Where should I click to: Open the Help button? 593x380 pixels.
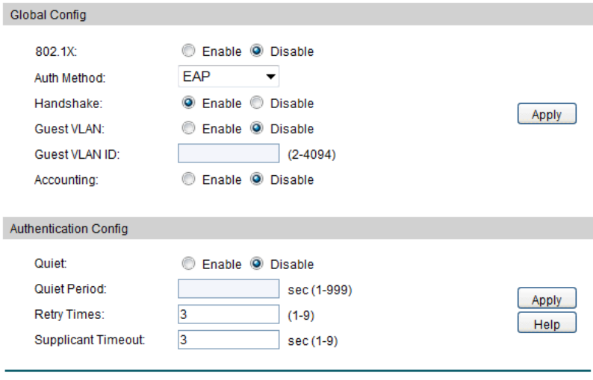pos(547,324)
